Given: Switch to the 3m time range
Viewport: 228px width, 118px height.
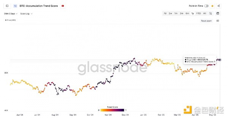Looking at the screenshot, I should point(181,13).
